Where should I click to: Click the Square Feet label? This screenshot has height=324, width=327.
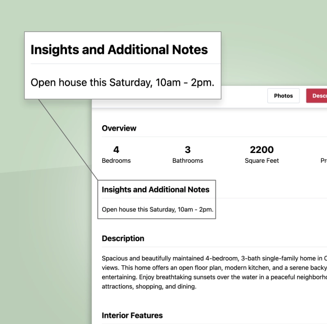click(x=262, y=161)
